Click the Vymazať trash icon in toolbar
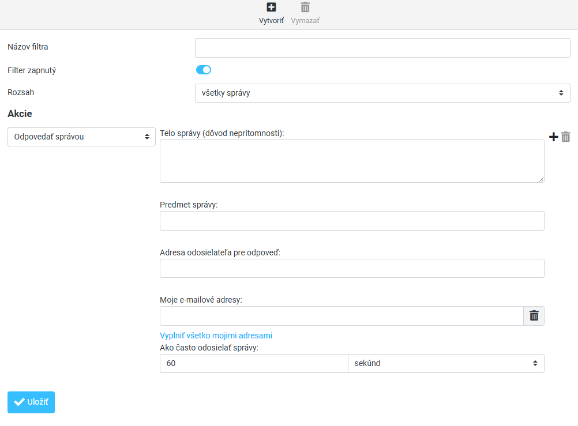Viewport: 578px width, 426px height. coord(305,7)
